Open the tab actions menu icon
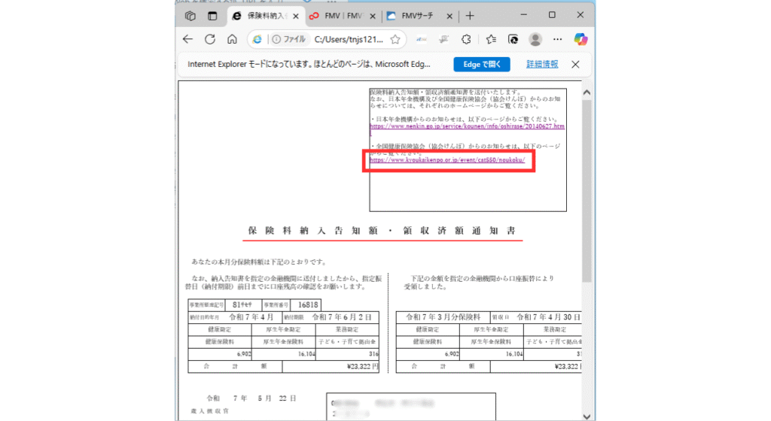771x421 pixels. pyautogui.click(x=190, y=17)
